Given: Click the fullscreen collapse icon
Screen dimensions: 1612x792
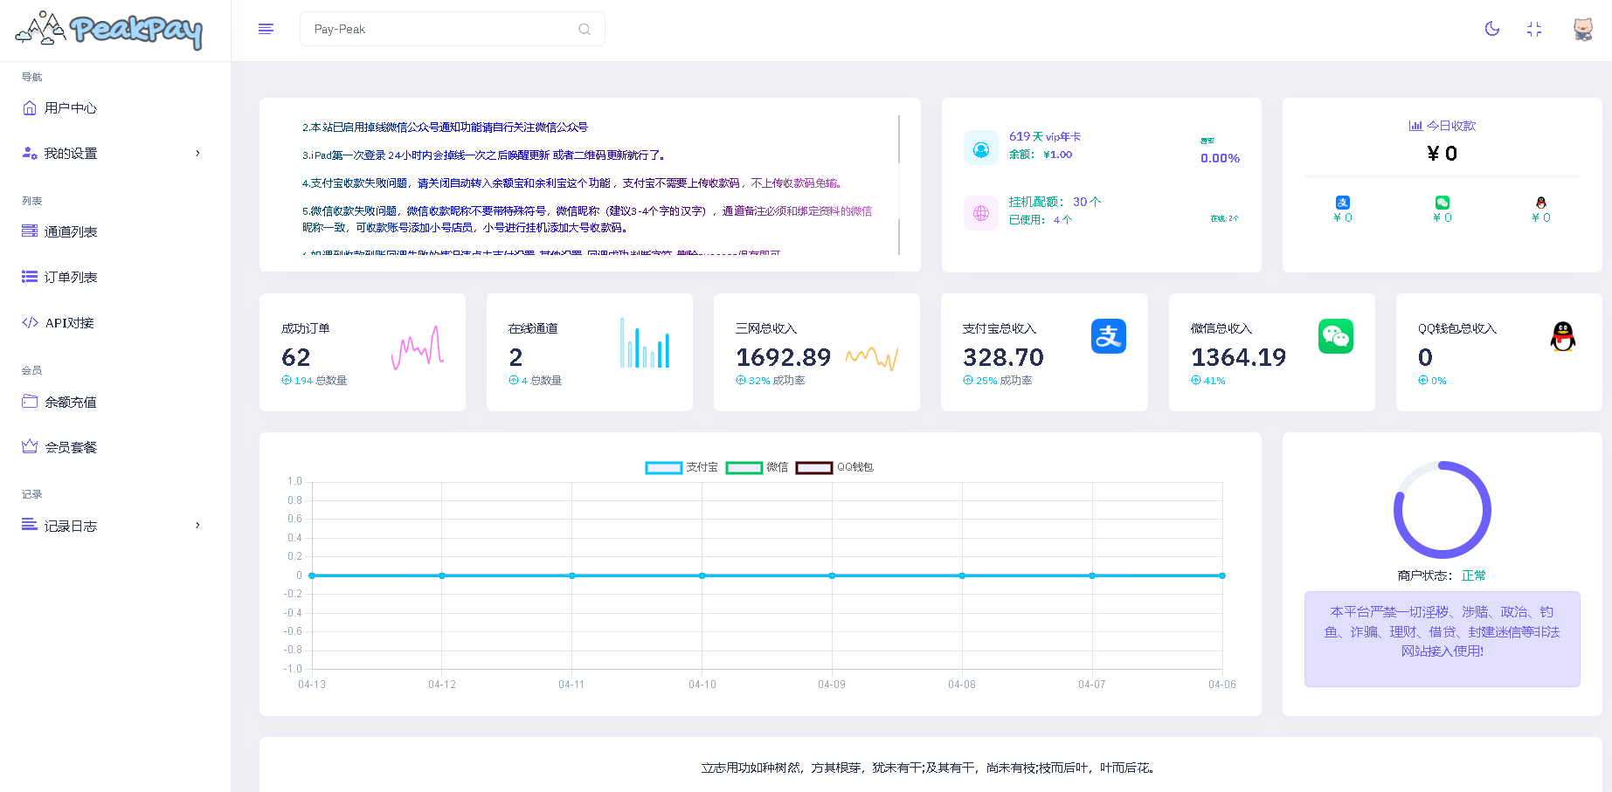Looking at the screenshot, I should (1533, 29).
